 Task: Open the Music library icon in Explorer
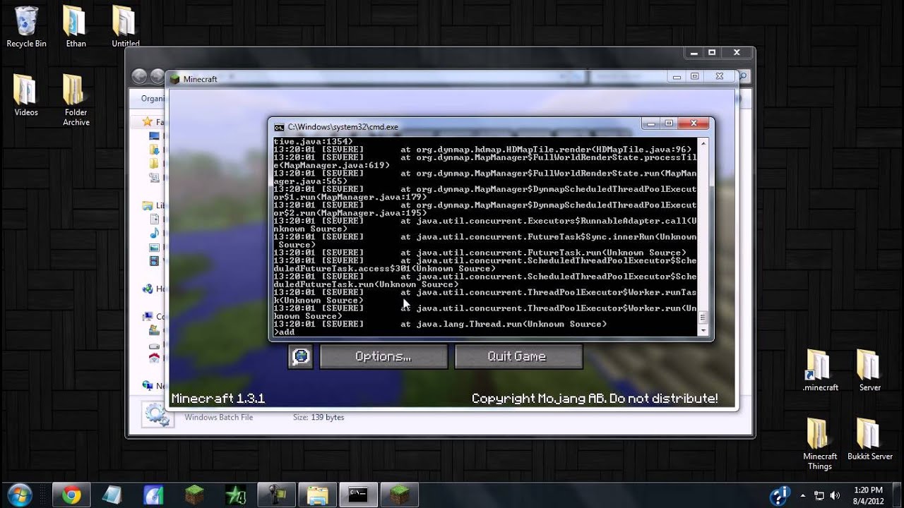(155, 234)
